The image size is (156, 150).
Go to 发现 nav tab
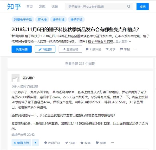(42, 7)
